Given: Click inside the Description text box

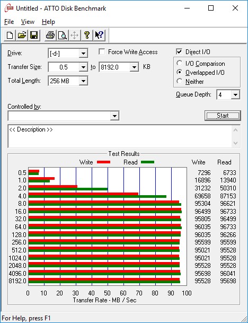Looking at the screenshot, I should [120, 136].
